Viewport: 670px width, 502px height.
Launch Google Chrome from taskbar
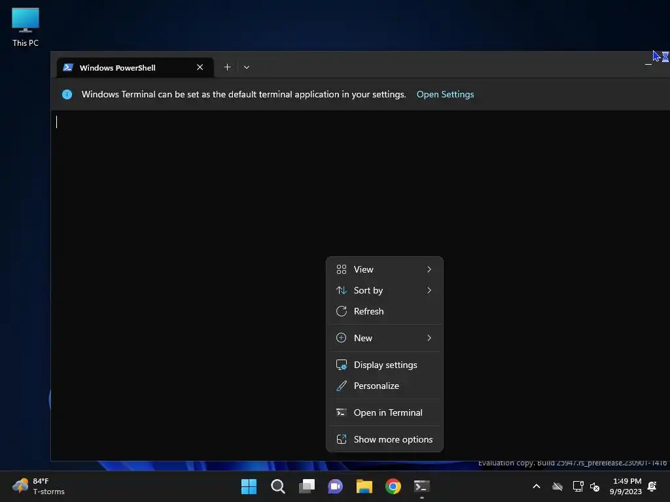(393, 486)
